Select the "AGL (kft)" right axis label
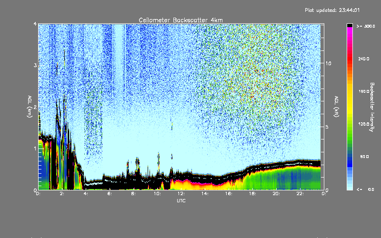Viewport: 381px width, 238px height. pyautogui.click(x=336, y=107)
